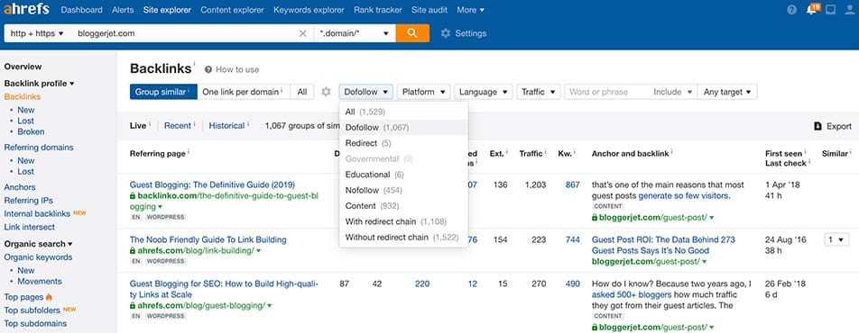
Task: Open the *.domain/* mode dropdown
Action: tap(355, 33)
